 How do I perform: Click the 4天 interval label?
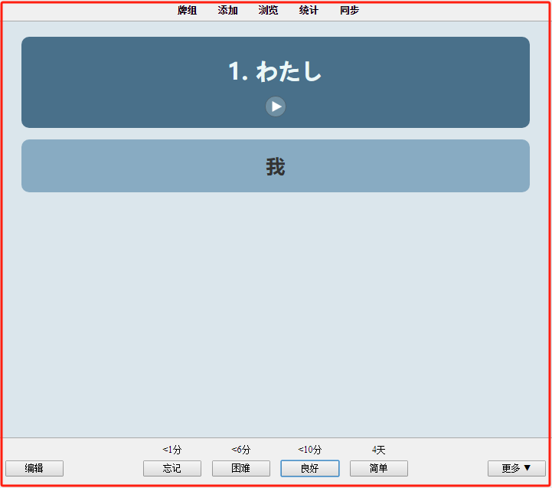(379, 450)
